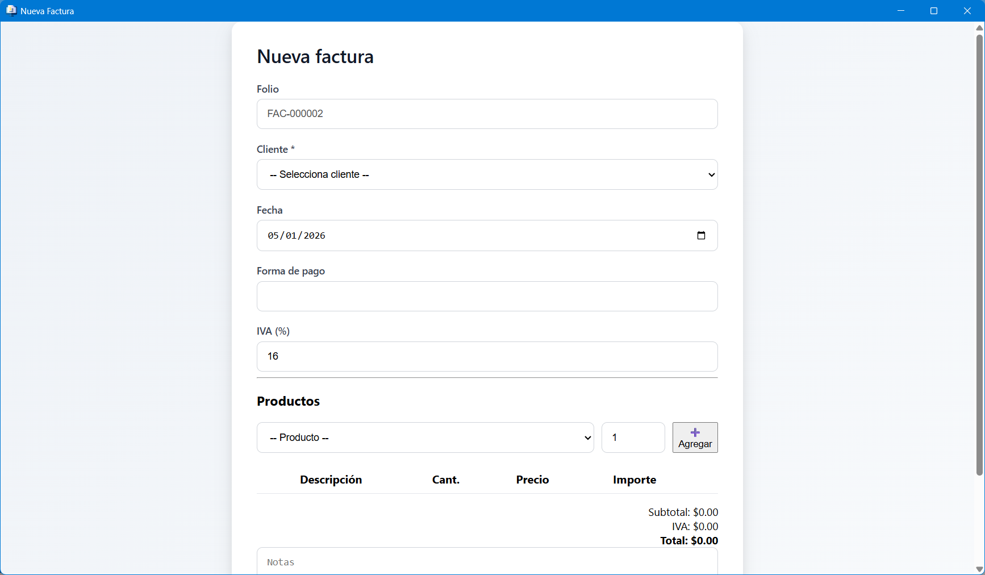Click the Folio field showing FAC-000002

(487, 114)
